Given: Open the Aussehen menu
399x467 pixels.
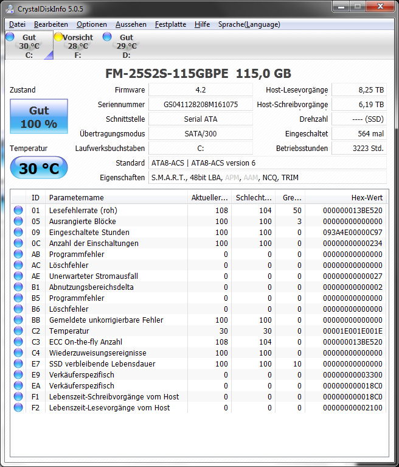Looking at the screenshot, I should click(x=131, y=24).
